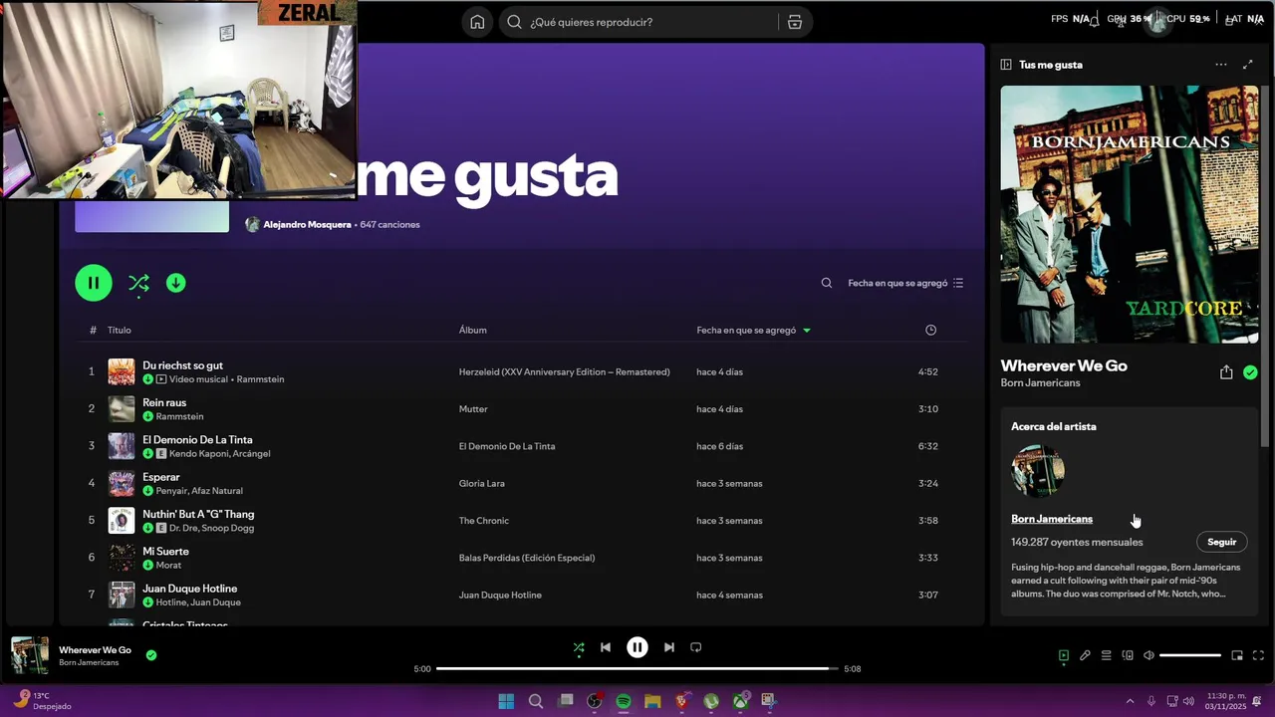
Task: Open the Born Jamericans artist link in "Acerca del artista"
Action: [x=1052, y=519]
